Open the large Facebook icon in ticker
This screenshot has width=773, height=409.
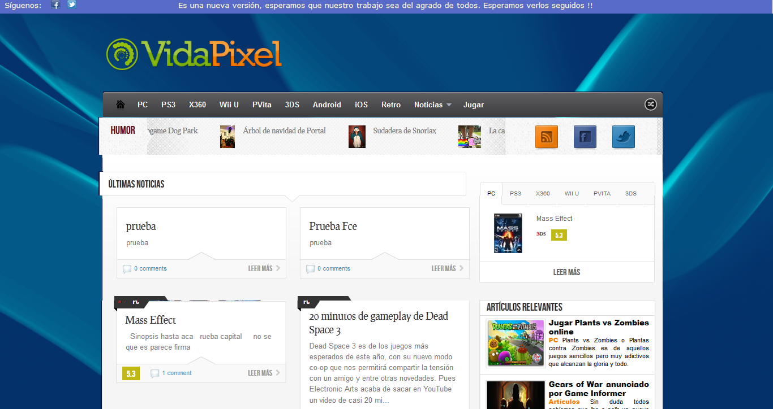click(x=585, y=137)
